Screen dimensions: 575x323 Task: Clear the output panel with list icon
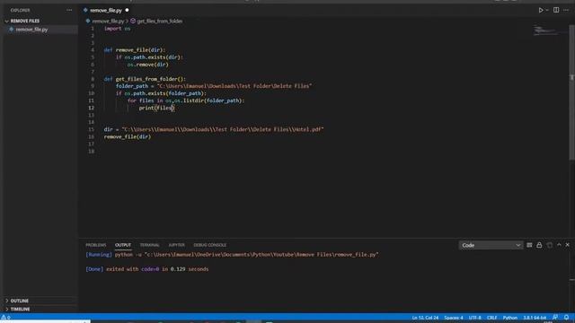[529, 245]
